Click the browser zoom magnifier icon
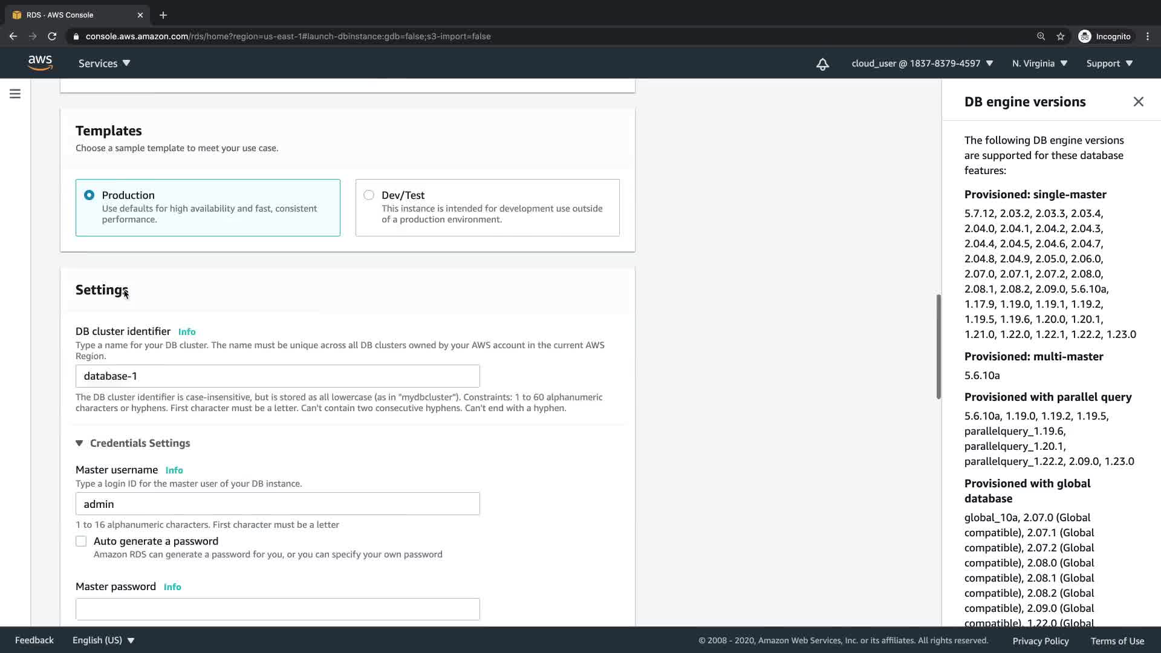The width and height of the screenshot is (1161, 653). tap(1041, 36)
